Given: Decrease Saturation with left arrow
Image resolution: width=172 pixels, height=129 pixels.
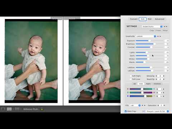Looking at the screenshot, I should click(x=158, y=105).
